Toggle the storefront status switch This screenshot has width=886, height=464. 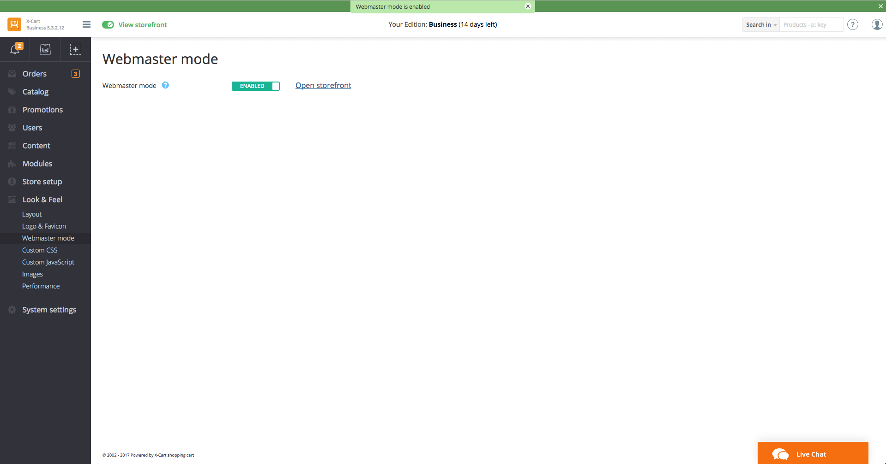pyautogui.click(x=108, y=24)
